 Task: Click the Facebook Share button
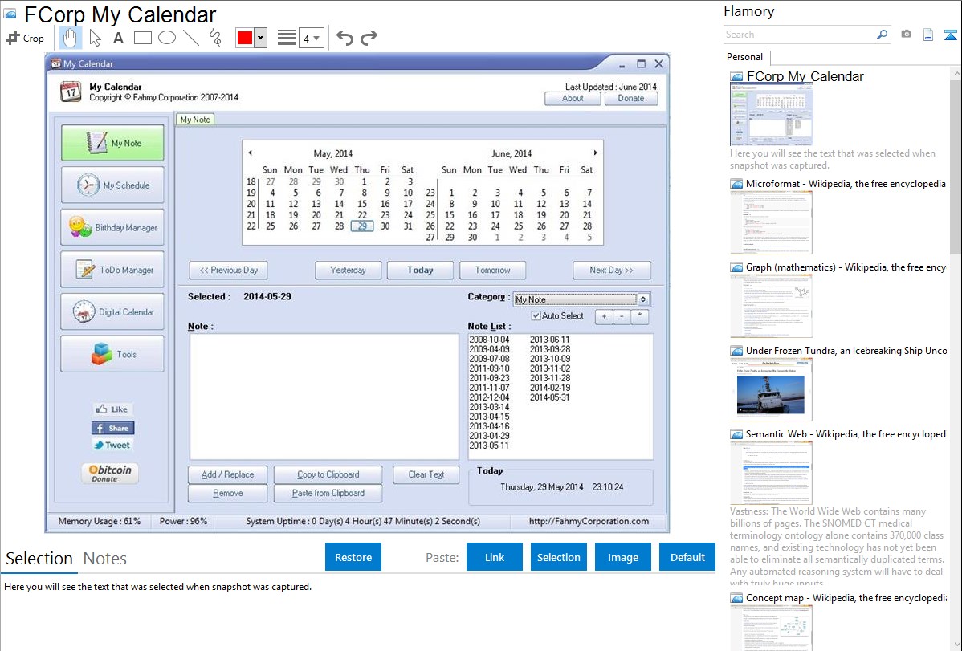(113, 428)
